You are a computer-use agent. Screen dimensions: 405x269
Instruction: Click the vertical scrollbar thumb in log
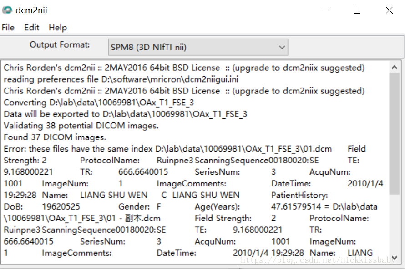click(394, 133)
